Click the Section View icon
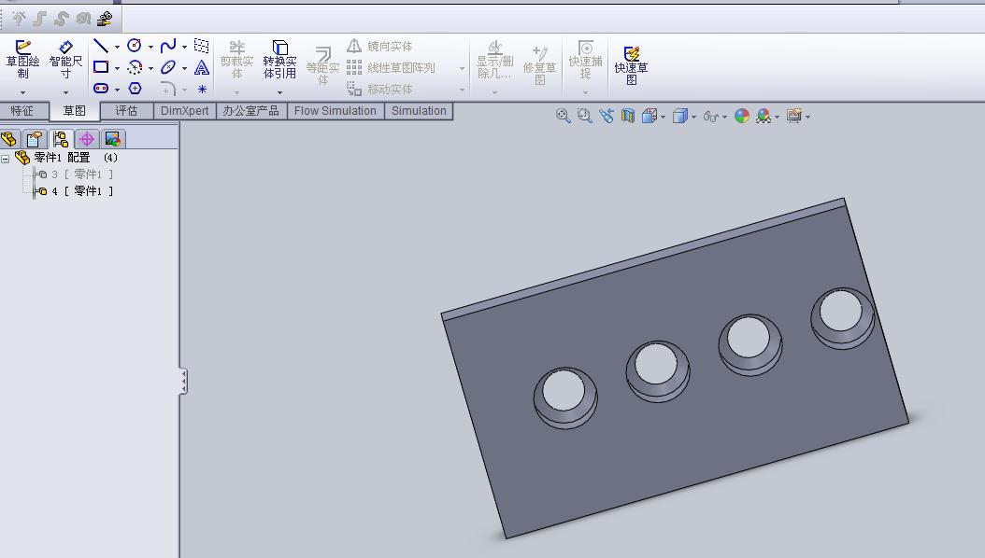 [628, 116]
